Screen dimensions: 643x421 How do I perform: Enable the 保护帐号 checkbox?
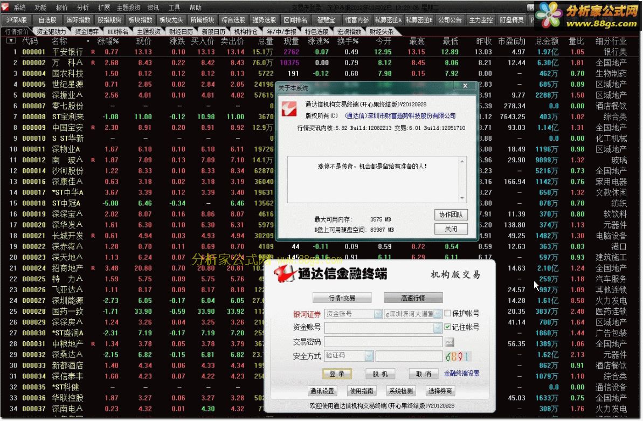point(448,313)
